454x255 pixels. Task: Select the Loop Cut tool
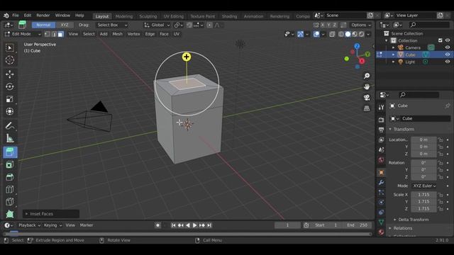point(10,189)
